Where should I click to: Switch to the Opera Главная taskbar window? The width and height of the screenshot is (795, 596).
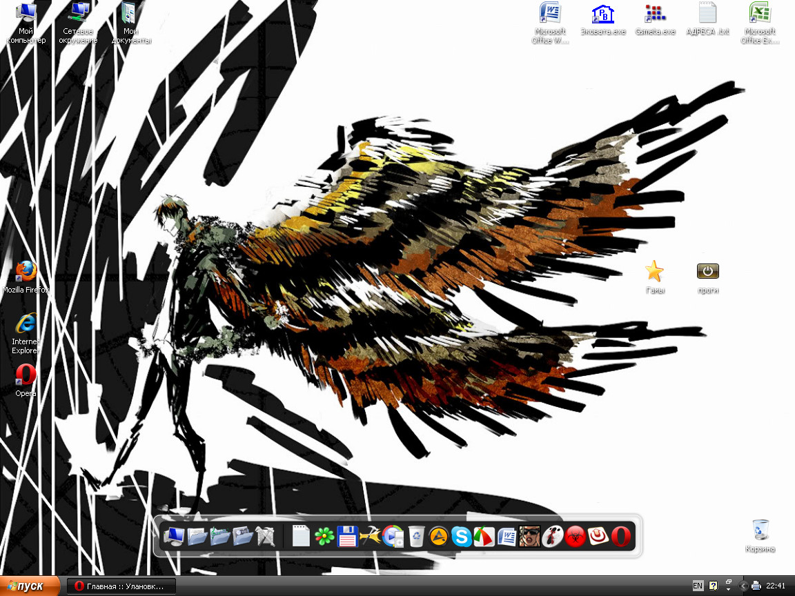[121, 586]
